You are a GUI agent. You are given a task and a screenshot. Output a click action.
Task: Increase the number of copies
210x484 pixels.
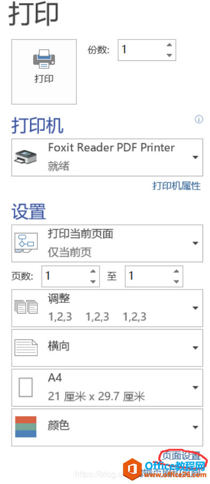[169, 45]
